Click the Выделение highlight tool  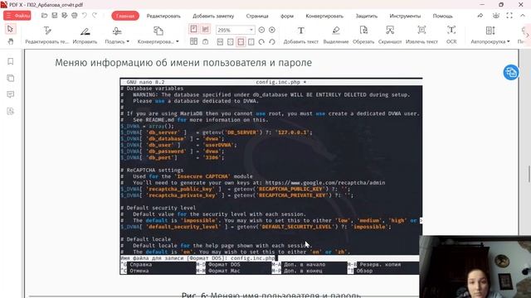[x=335, y=35]
